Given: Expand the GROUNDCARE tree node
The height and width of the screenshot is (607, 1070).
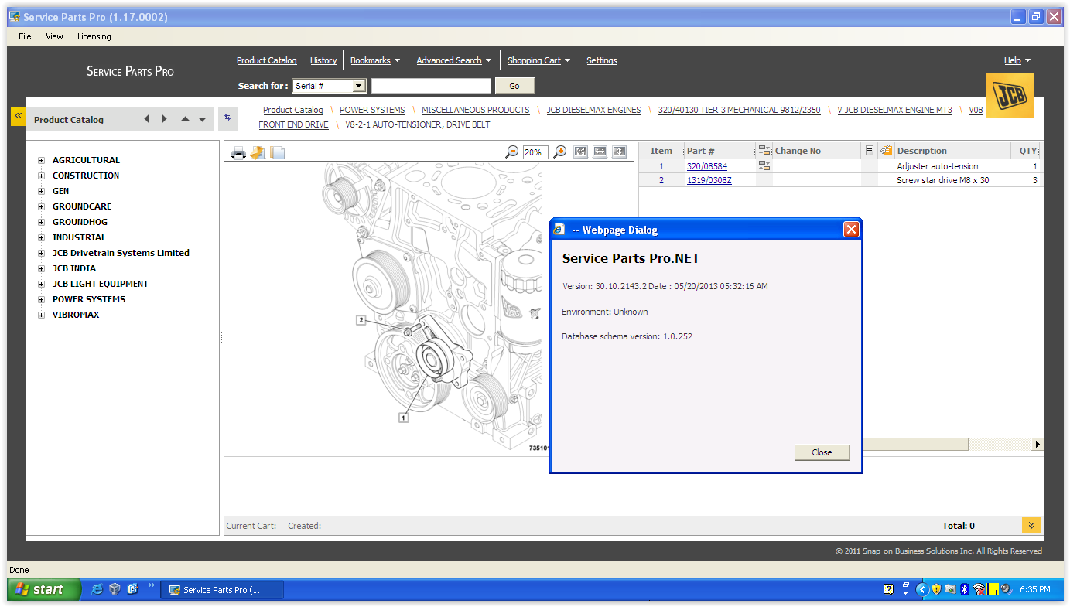Looking at the screenshot, I should pyautogui.click(x=41, y=206).
